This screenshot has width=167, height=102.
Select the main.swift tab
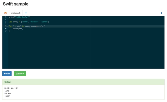point(16,13)
